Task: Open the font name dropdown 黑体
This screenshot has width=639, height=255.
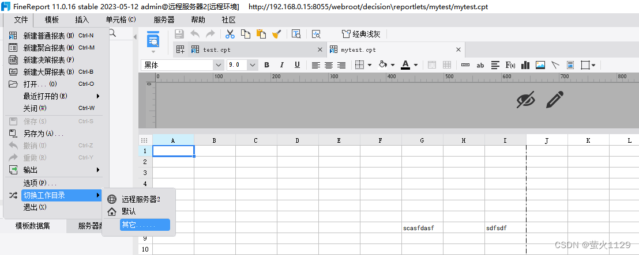Action: 219,65
